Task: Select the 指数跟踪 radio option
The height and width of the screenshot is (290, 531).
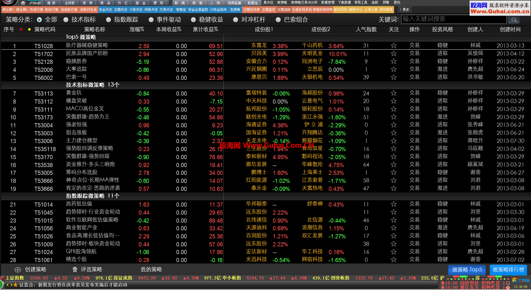Action: coord(108,20)
